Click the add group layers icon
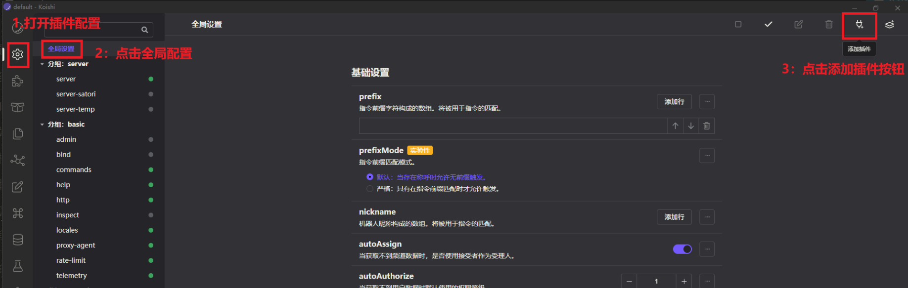 point(889,25)
